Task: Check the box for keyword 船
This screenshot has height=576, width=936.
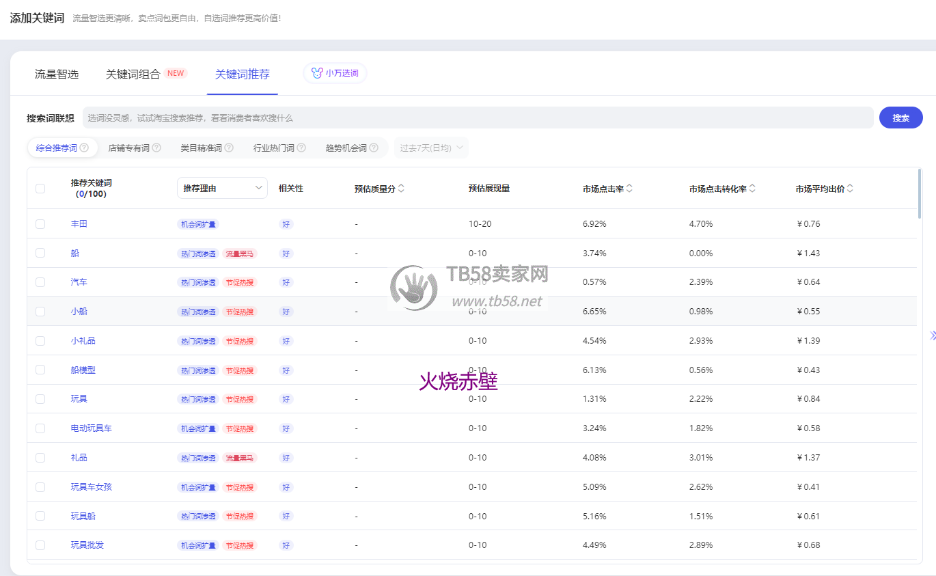Action: (x=40, y=253)
